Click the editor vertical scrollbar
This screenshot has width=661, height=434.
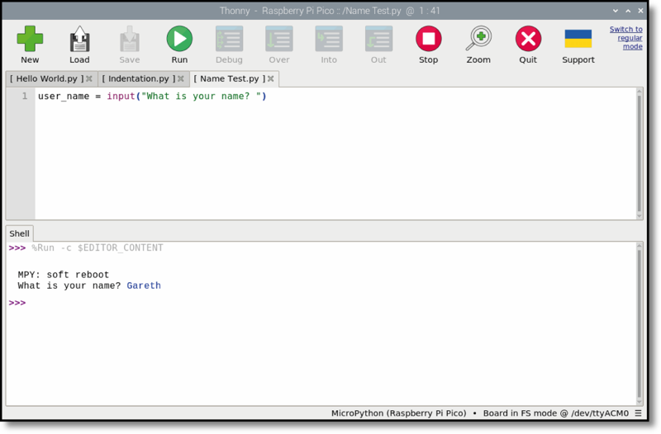click(640, 153)
